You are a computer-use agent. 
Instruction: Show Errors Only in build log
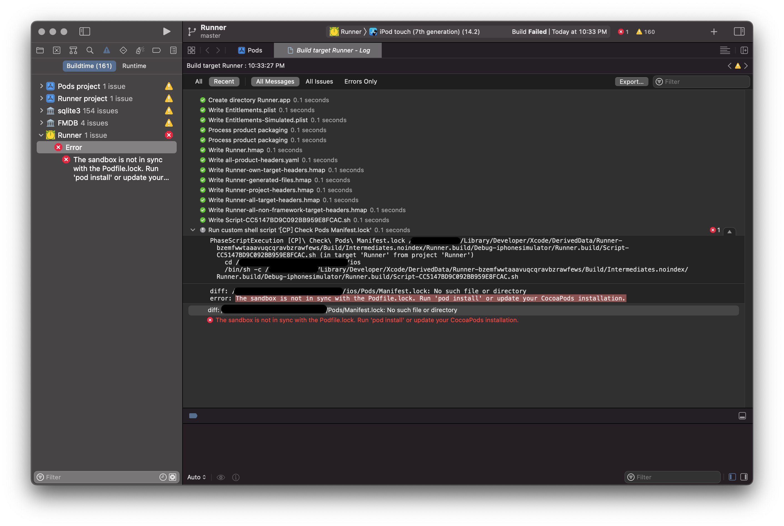click(x=360, y=82)
